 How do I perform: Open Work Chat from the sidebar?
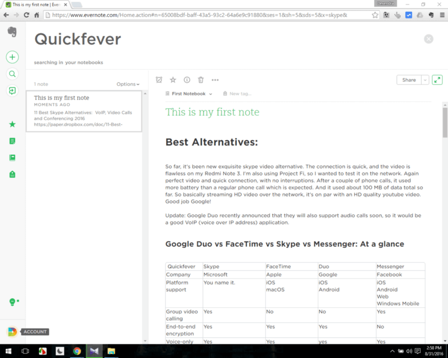tap(12, 90)
